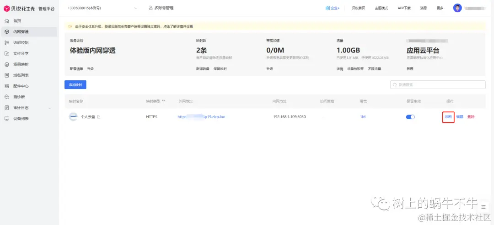This screenshot has width=494, height=225.
Task: Open APP下载 in top navigation
Action: (404, 8)
